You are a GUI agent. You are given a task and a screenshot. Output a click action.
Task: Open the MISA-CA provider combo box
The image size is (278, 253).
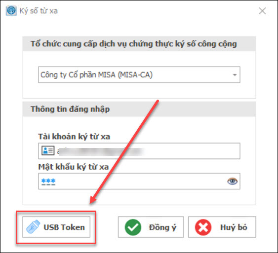point(139,74)
